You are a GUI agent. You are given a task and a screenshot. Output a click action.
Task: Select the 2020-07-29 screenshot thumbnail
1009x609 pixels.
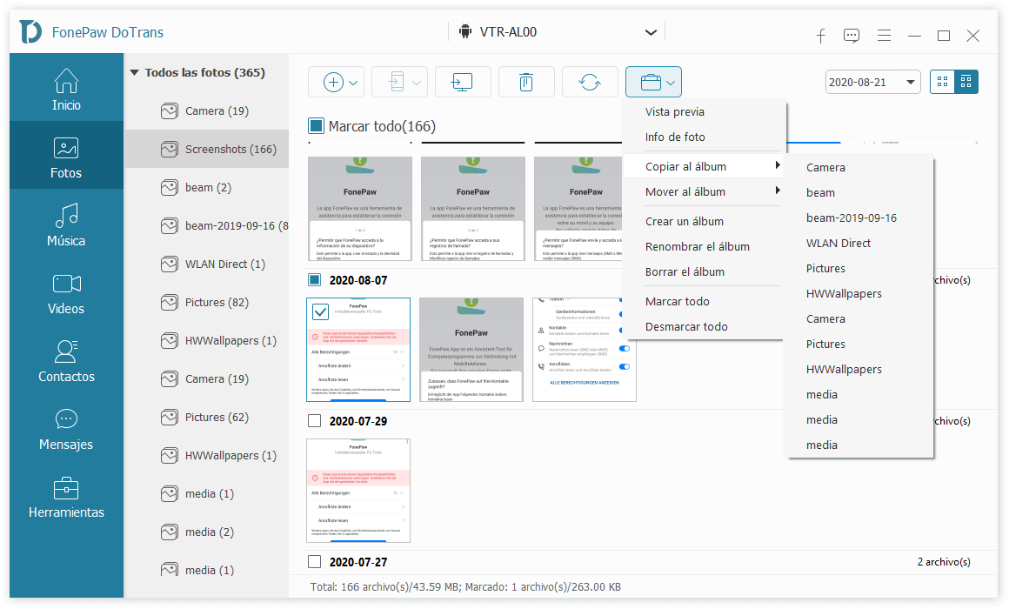358,491
